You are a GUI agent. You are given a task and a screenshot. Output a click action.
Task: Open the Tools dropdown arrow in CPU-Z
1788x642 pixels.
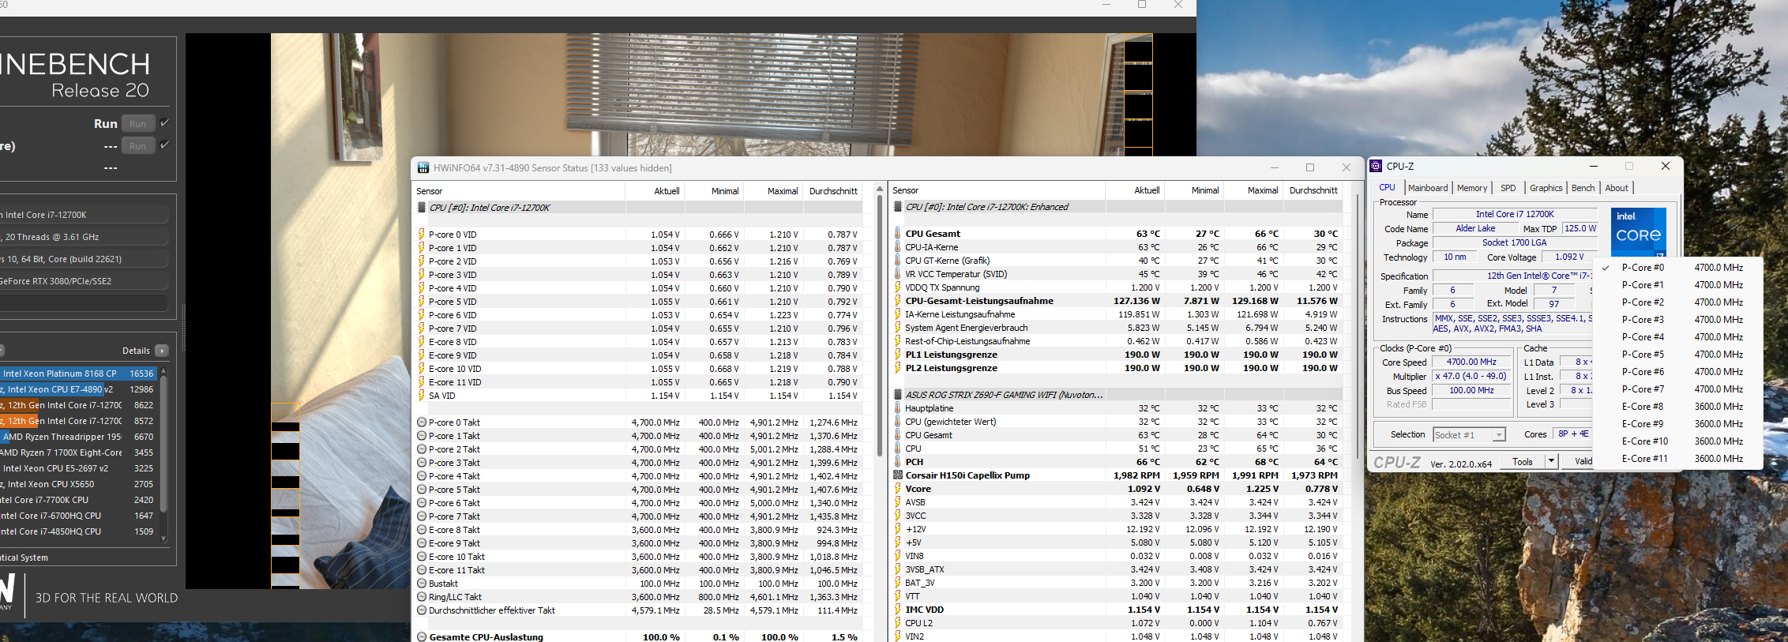pyautogui.click(x=1551, y=462)
